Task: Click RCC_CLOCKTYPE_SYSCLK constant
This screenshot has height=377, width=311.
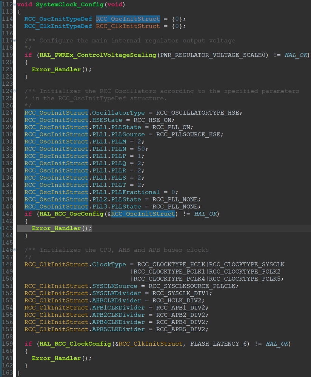Action: [x=246, y=264]
